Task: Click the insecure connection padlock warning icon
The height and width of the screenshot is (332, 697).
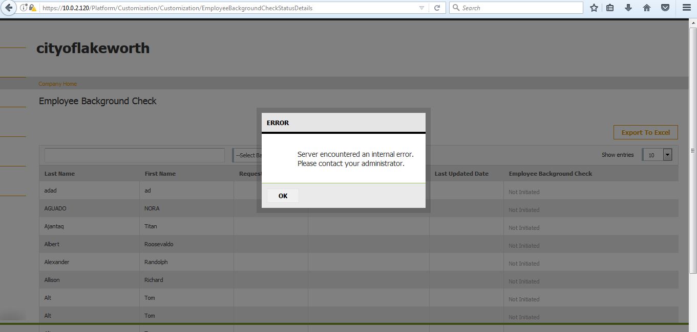Action: (33, 8)
